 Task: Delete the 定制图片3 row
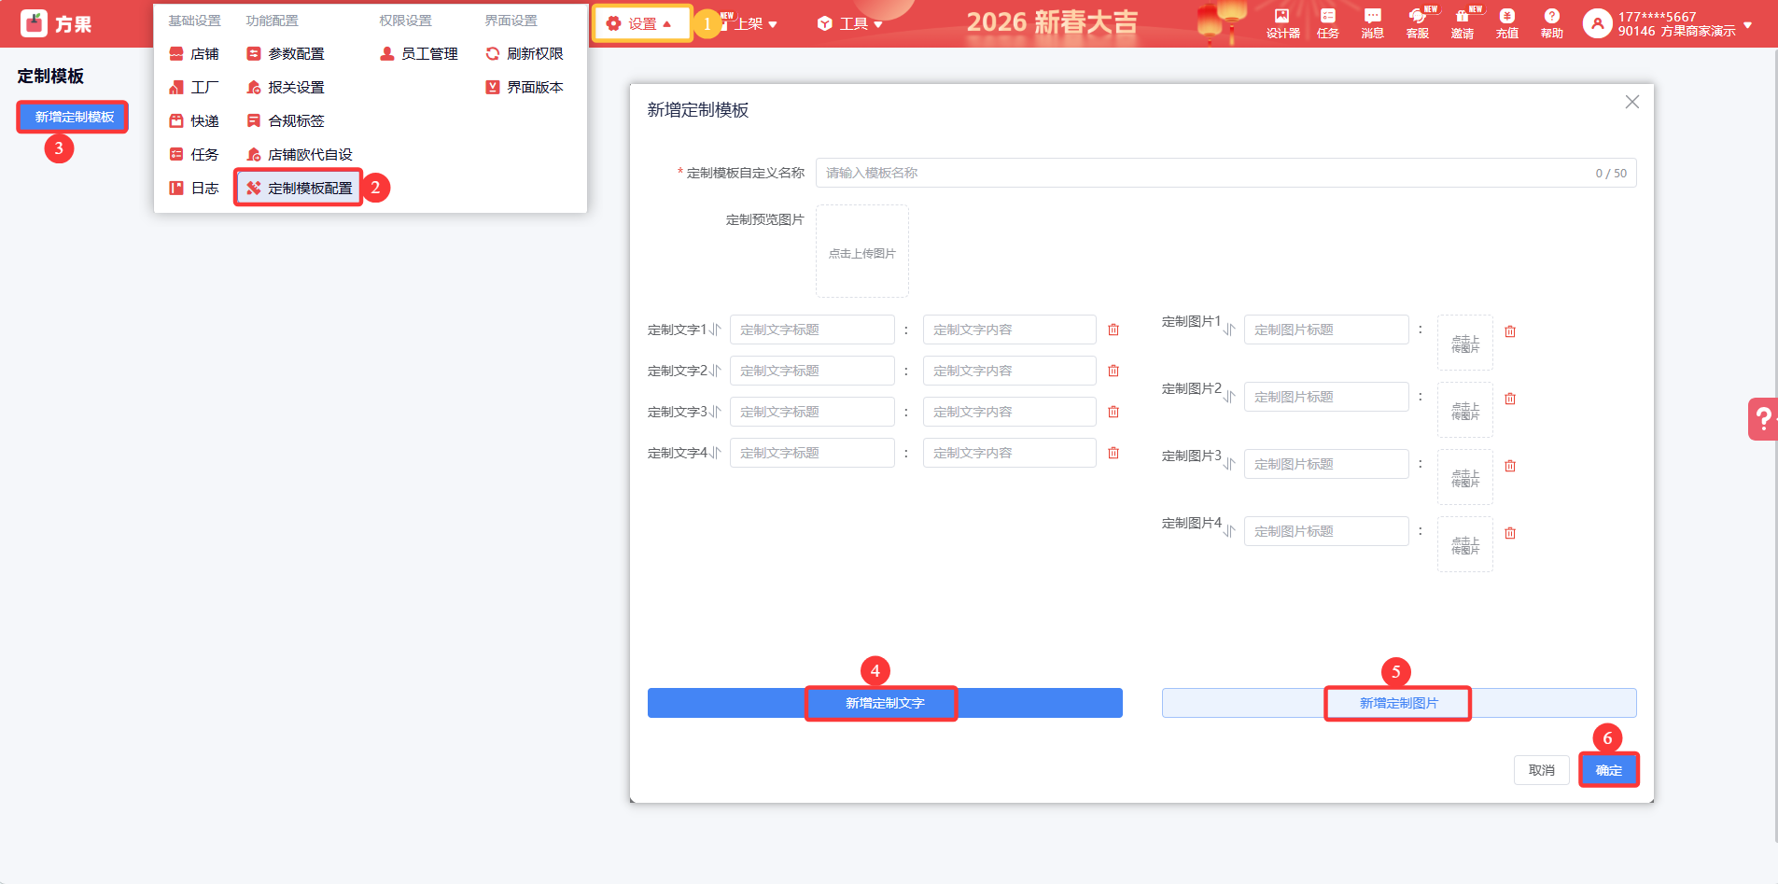[x=1510, y=466]
